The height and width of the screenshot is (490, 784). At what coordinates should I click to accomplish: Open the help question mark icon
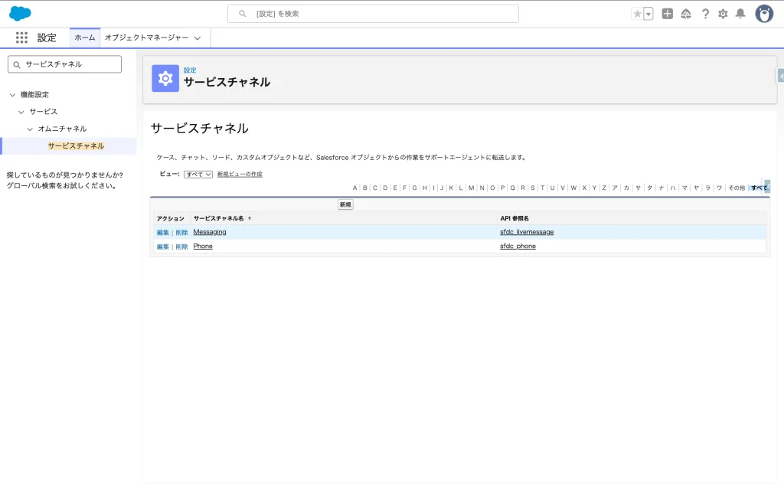(705, 14)
